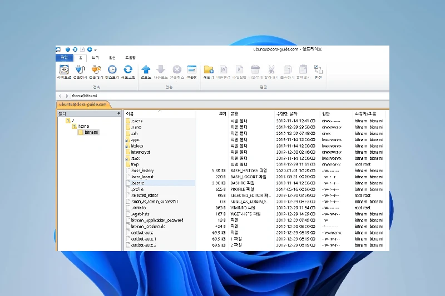This screenshot has width=445, height=296.
Task: Switch to the Home (홈) ribbon tab
Action: coord(81,58)
